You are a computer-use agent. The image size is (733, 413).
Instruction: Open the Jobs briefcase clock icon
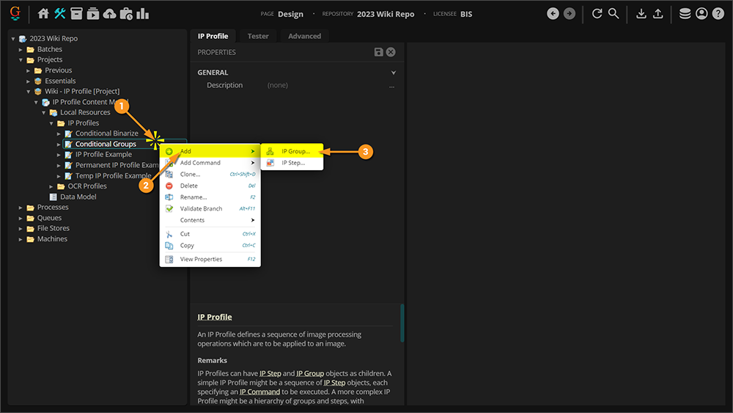[x=126, y=13]
